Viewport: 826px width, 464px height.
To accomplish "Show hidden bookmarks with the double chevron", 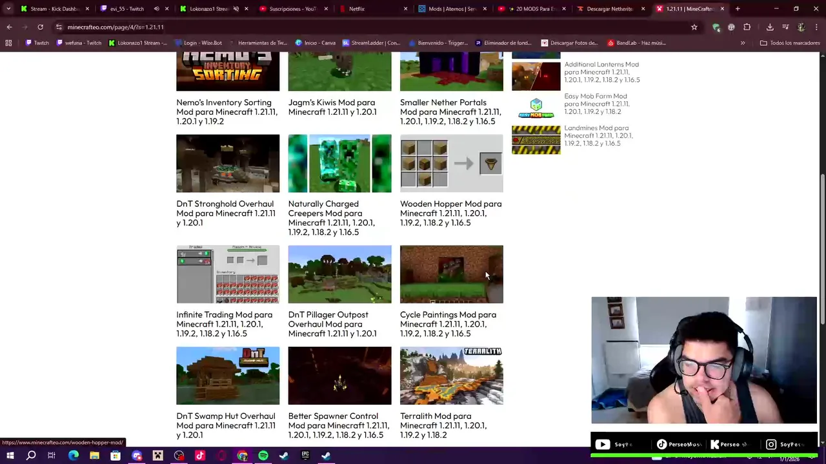I will click(743, 43).
